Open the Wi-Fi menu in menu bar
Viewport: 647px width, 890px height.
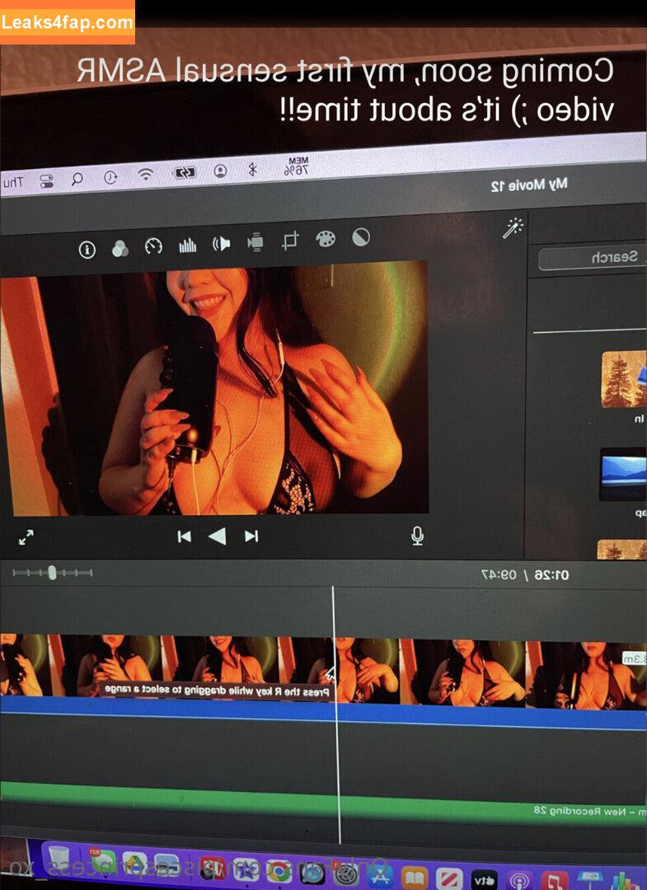pyautogui.click(x=145, y=175)
